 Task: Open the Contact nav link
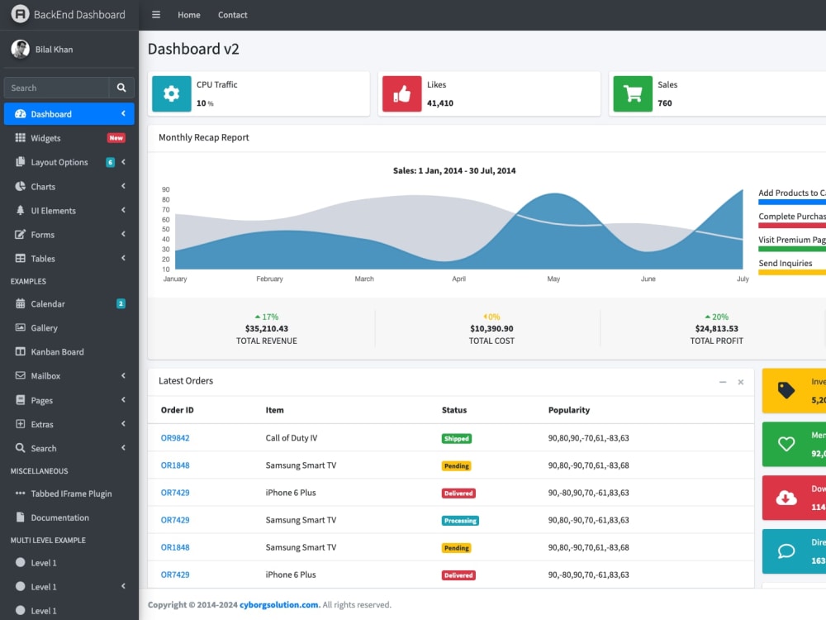click(x=232, y=15)
